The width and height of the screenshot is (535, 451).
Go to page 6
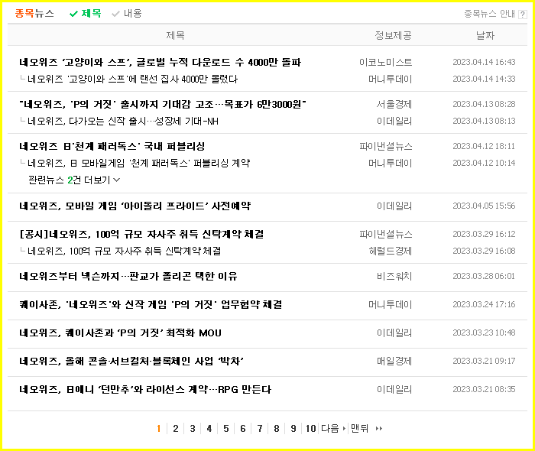(x=242, y=429)
